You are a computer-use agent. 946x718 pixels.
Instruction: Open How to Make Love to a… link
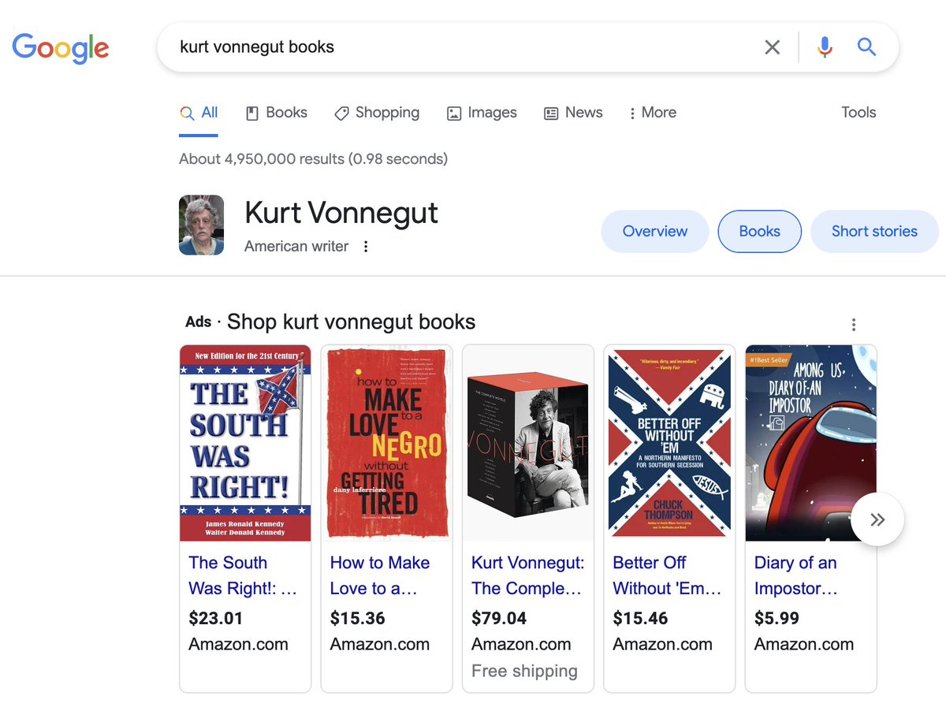[x=380, y=575]
